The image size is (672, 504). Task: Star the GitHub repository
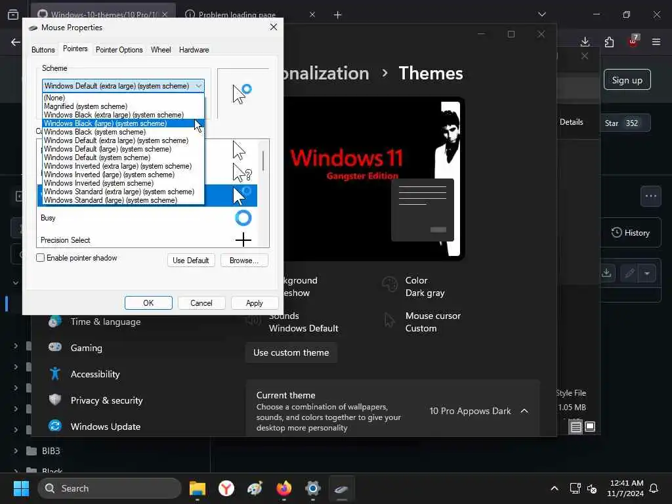click(x=625, y=123)
